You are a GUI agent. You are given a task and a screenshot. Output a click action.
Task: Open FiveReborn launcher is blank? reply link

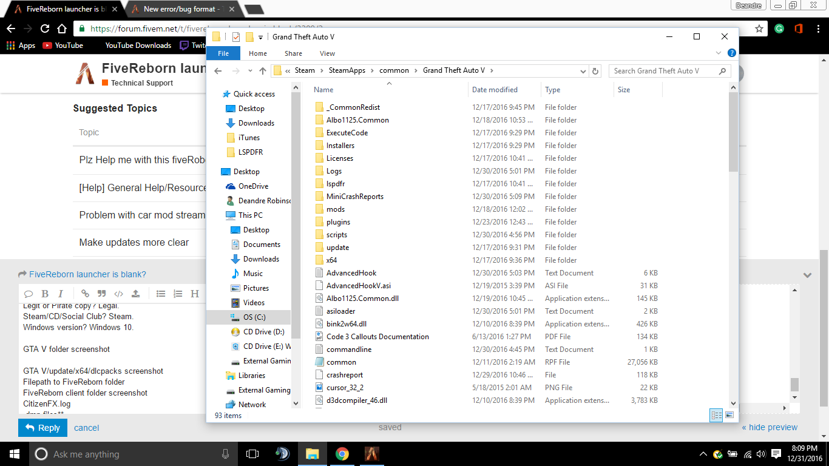(x=87, y=274)
